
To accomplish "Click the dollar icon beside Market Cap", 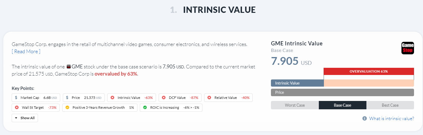I will click(x=16, y=98).
